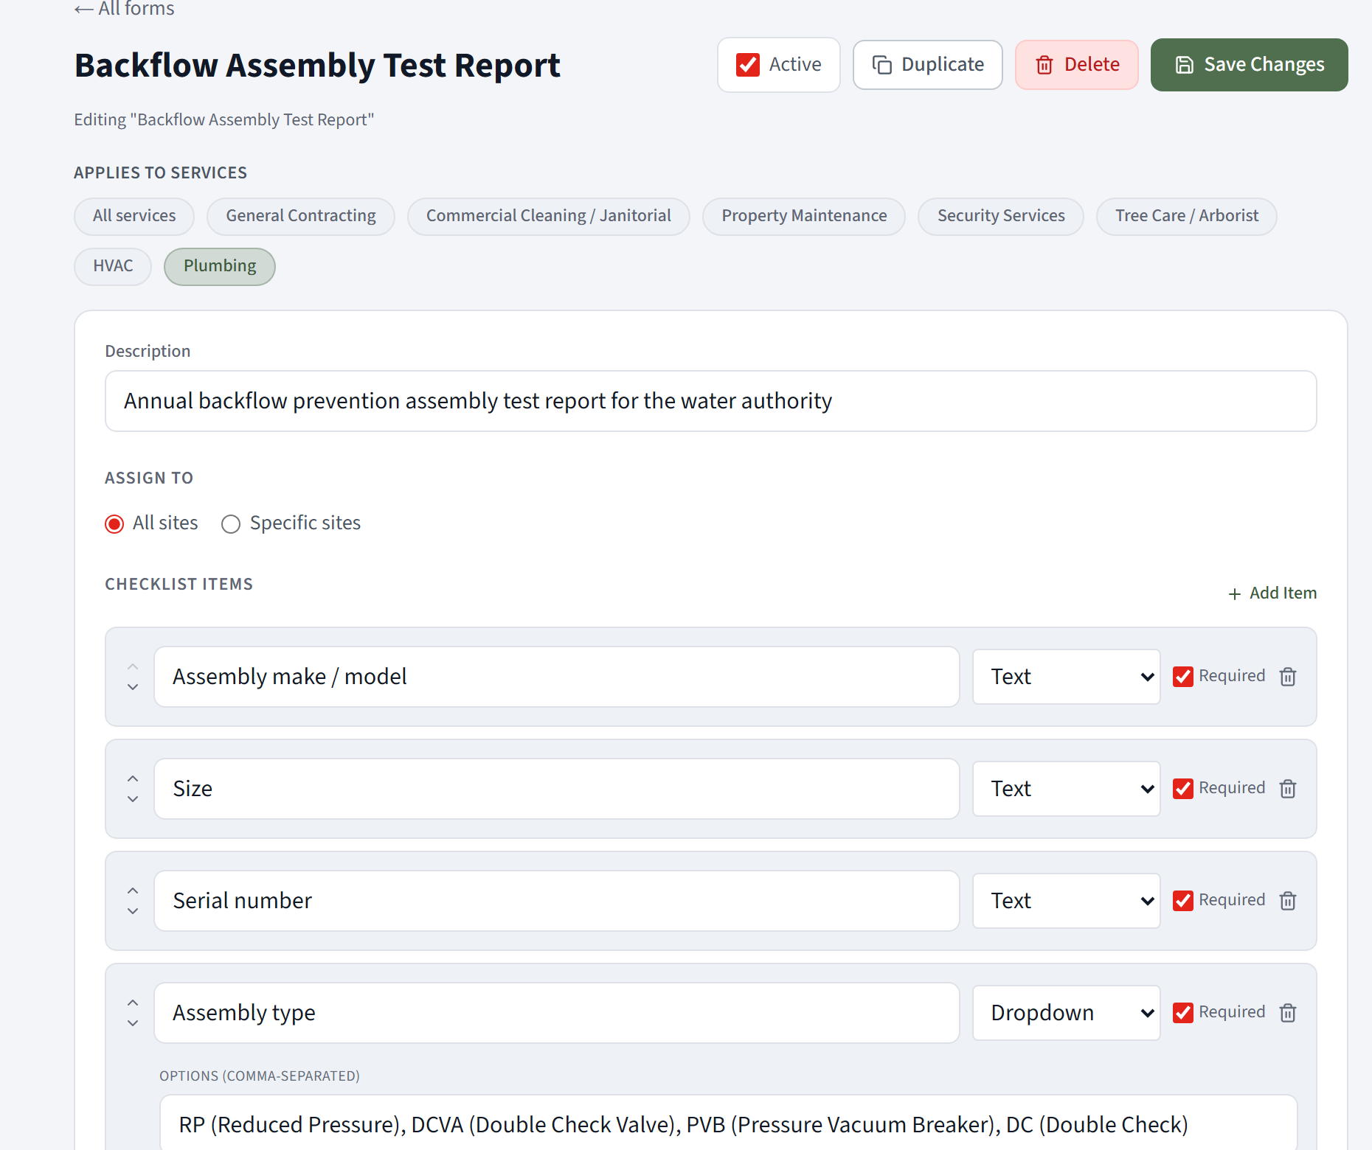Go back to All forms
1372x1150 pixels.
(125, 9)
